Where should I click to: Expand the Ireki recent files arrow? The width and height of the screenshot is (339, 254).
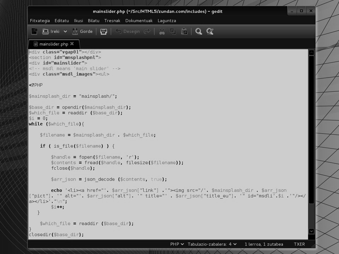click(65, 31)
